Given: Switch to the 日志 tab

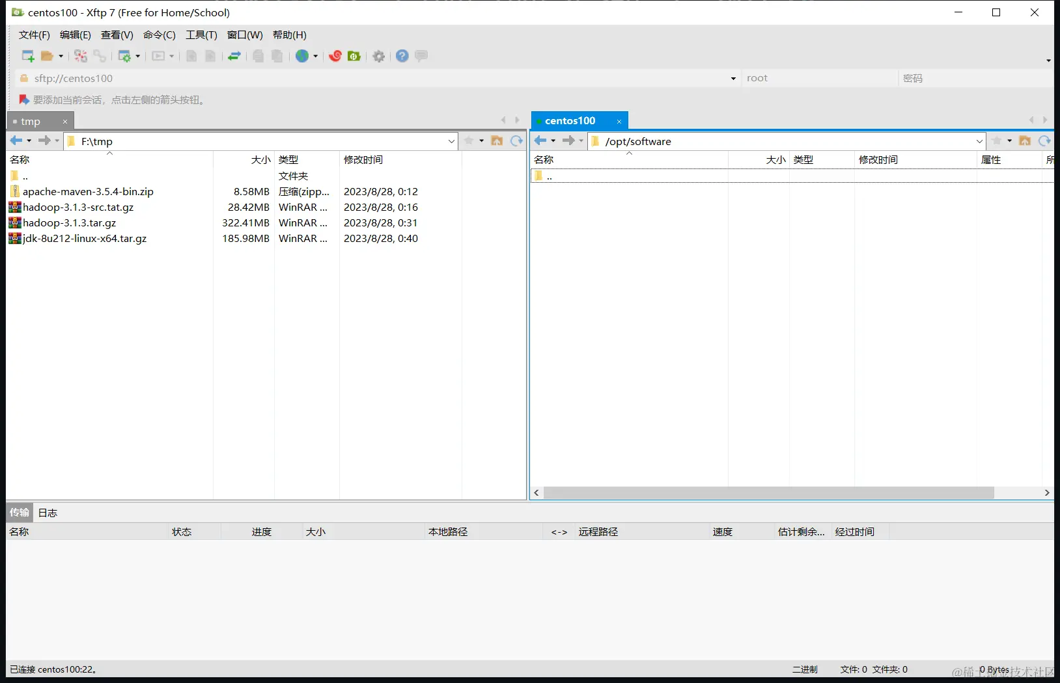Looking at the screenshot, I should click(x=48, y=513).
